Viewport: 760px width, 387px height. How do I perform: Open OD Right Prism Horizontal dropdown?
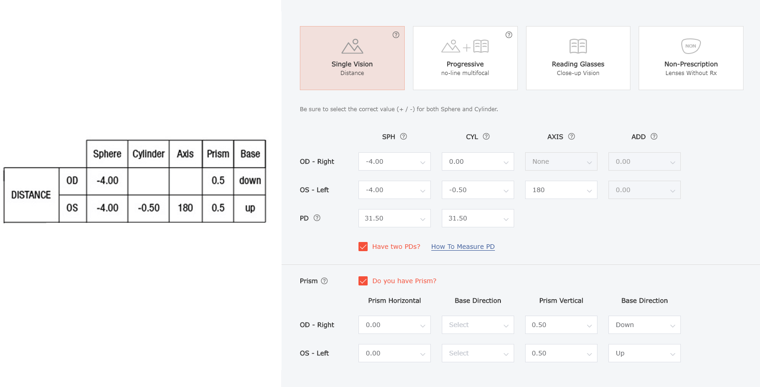click(x=394, y=325)
